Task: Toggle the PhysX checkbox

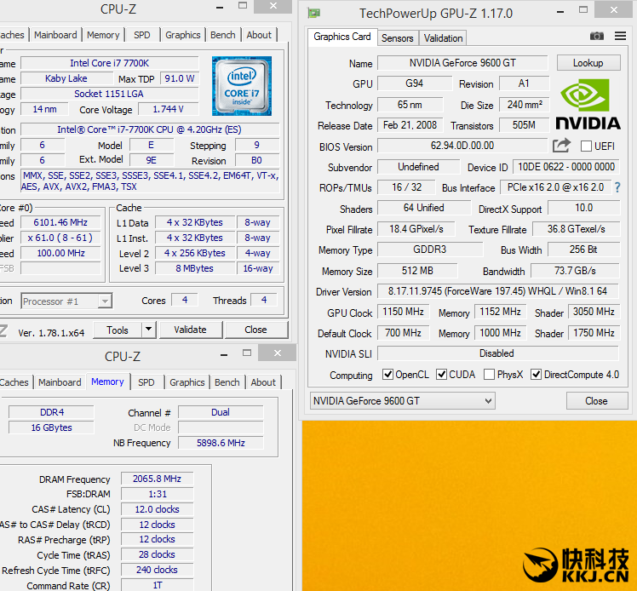Action: 489,375
